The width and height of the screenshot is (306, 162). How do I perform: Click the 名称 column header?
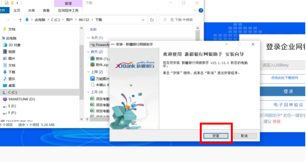click(93, 29)
